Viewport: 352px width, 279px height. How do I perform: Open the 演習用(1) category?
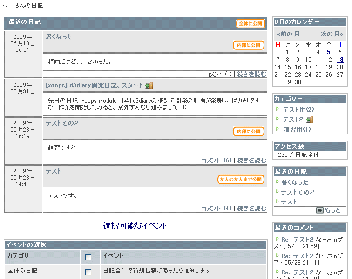tap(297, 129)
